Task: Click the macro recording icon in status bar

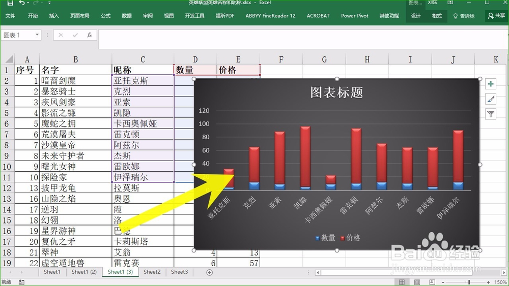Action: [x=21, y=282]
